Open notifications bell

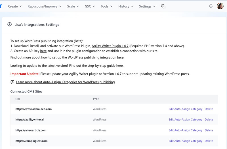pos(211,6)
